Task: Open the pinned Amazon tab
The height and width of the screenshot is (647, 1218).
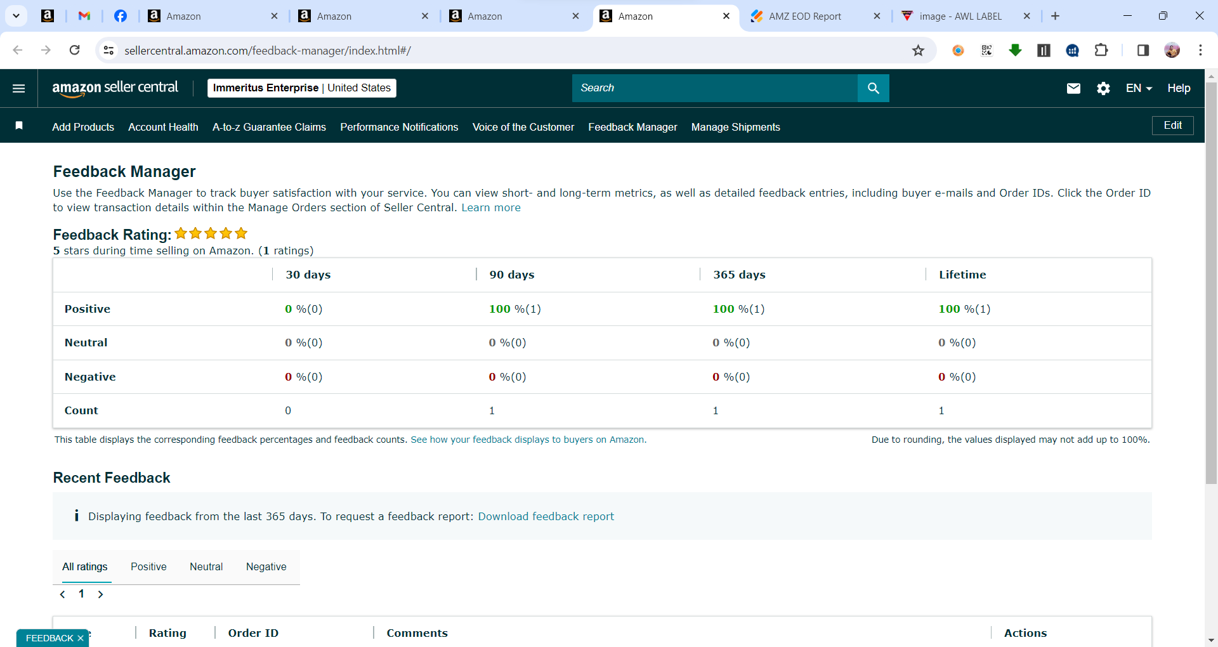Action: click(48, 16)
